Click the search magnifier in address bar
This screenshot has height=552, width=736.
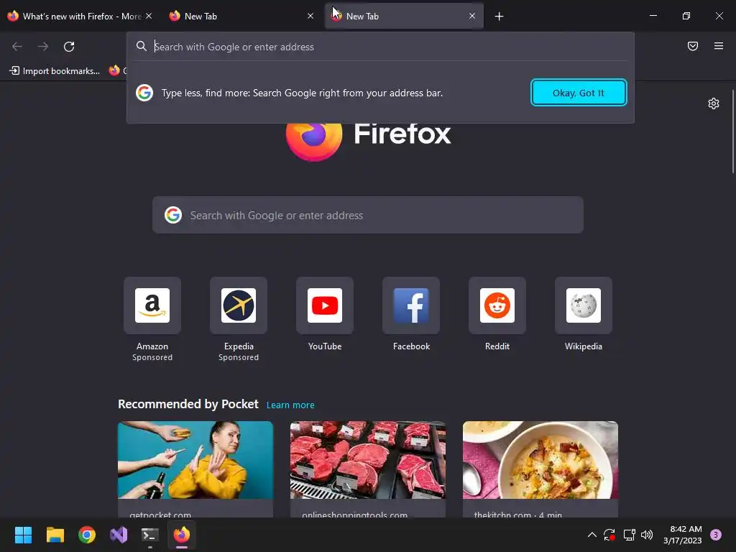pos(142,46)
